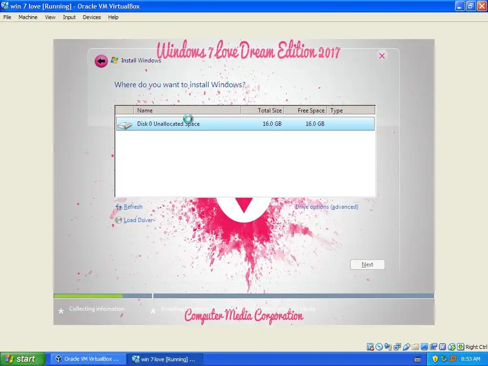Screen dimensions: 488x366
Task: Open the Input menu
Action: click(69, 17)
